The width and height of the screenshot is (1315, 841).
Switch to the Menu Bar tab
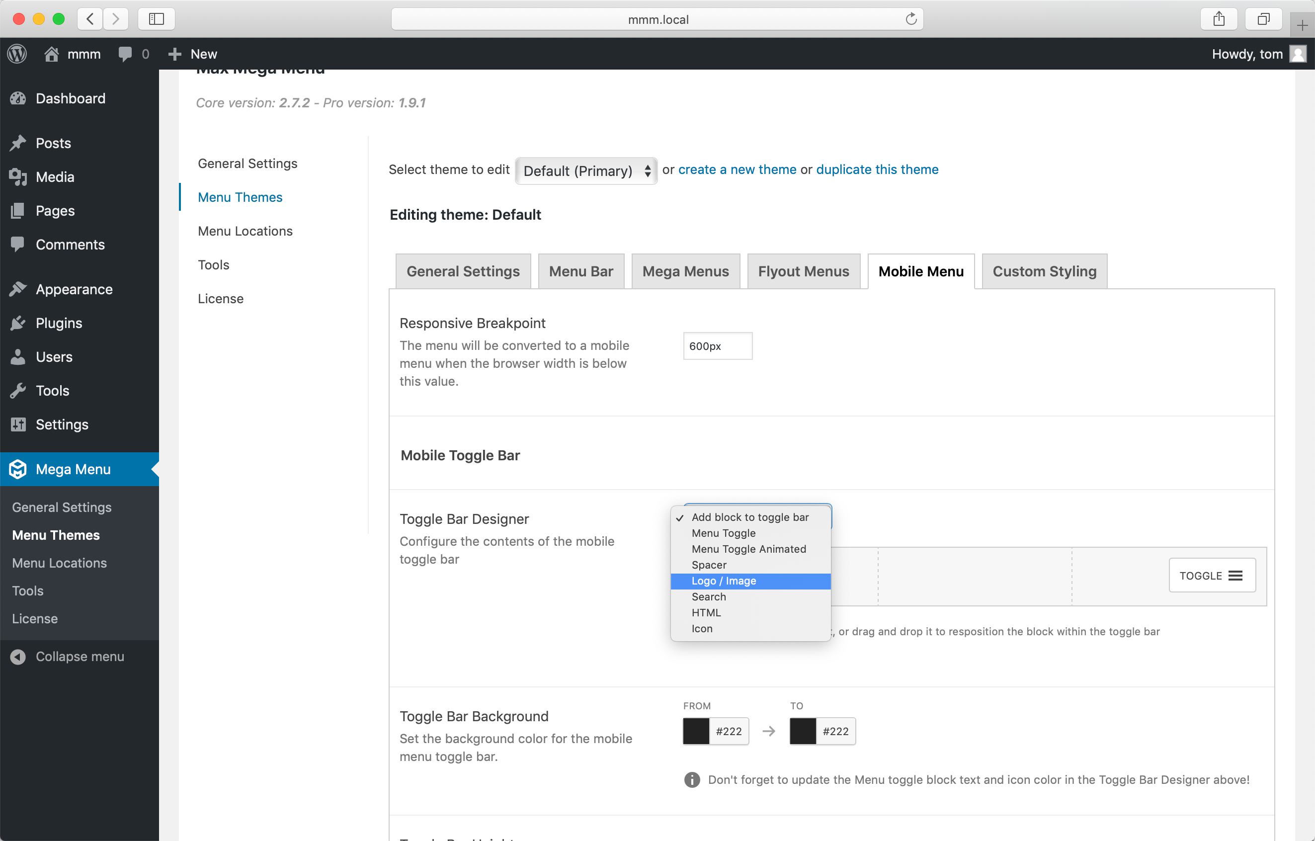[x=581, y=271]
